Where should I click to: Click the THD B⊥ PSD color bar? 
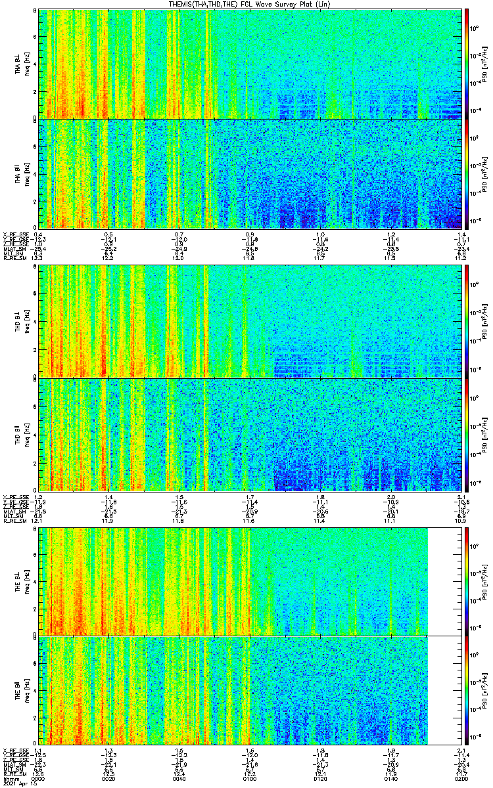467,321
